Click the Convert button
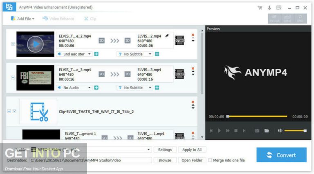314x174 pixels. (281, 155)
